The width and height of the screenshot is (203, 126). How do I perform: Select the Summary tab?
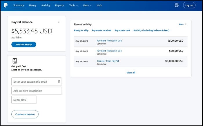coord(19,5)
